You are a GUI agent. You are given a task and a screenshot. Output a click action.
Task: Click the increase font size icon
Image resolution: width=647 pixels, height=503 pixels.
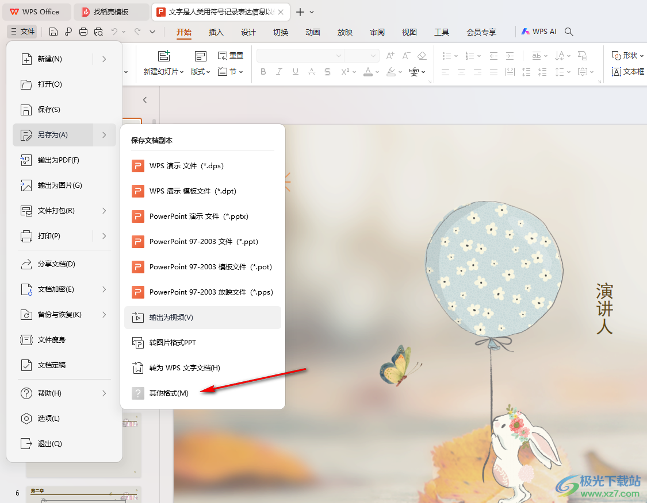(390, 56)
